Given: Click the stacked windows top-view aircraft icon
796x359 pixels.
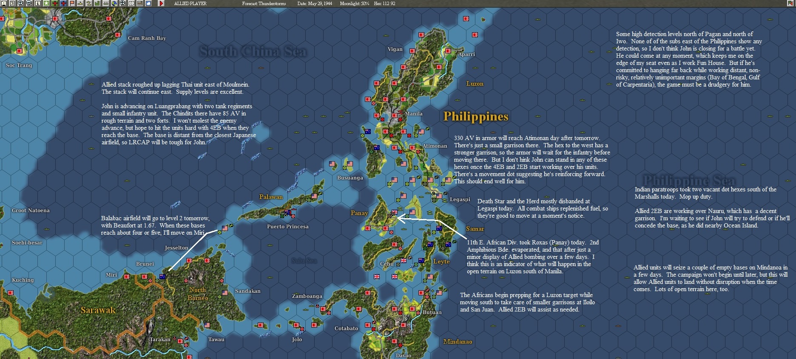Looking at the screenshot, I should click(x=21, y=3).
